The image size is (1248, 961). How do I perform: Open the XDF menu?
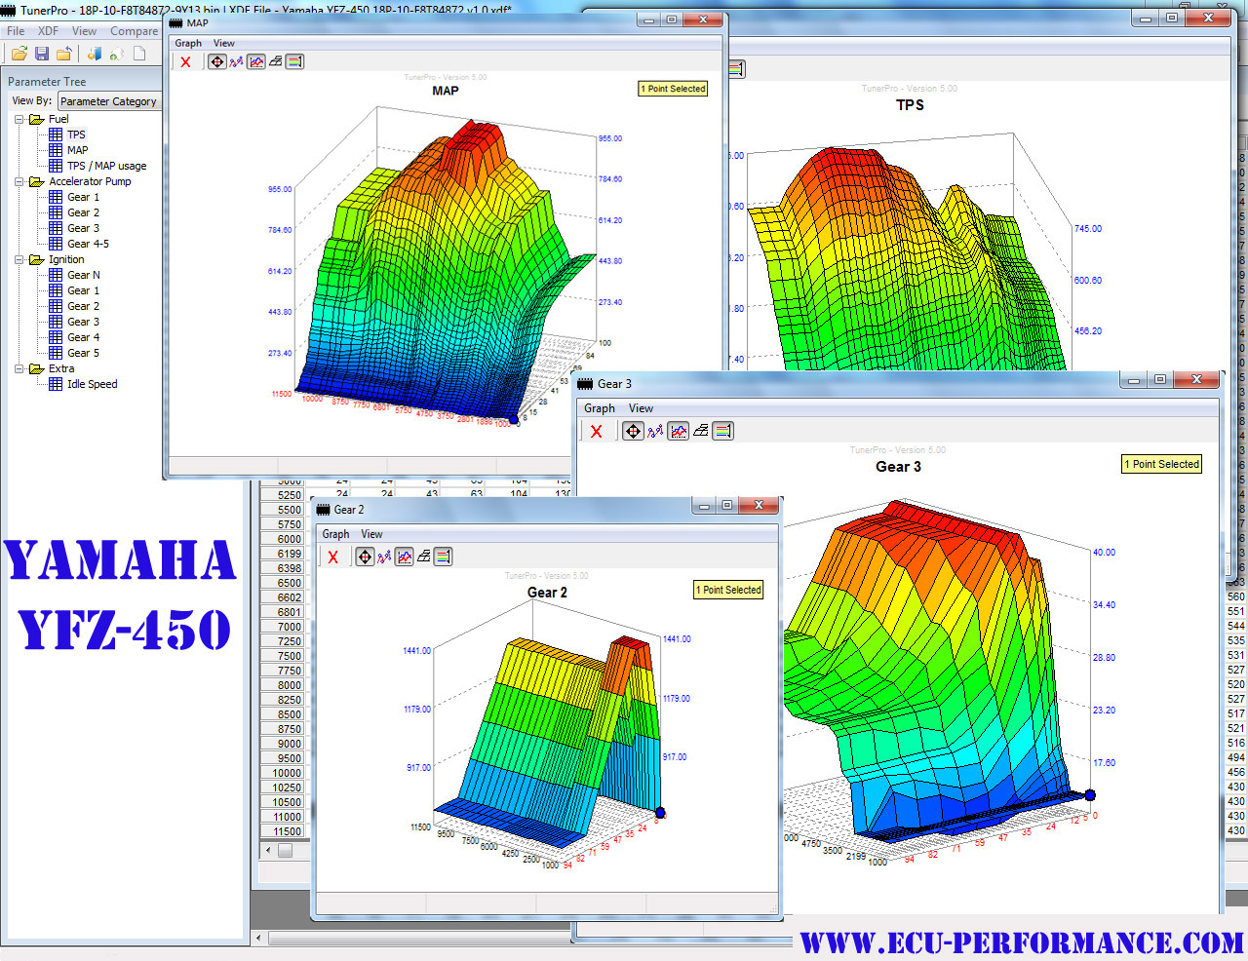48,31
